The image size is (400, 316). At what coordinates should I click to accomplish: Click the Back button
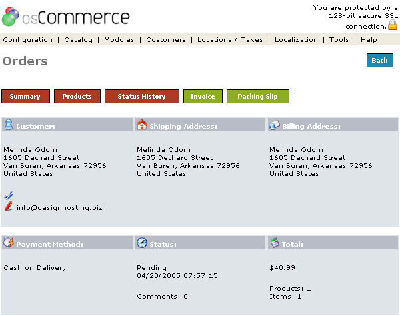[x=380, y=61]
